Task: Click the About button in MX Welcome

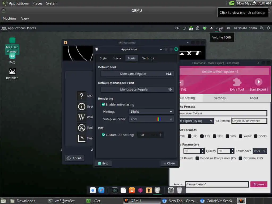Action: 75,158
